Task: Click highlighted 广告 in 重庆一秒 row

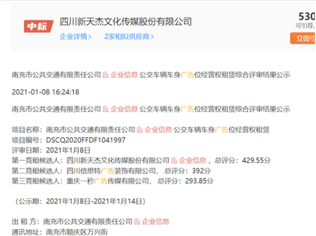Action: pos(101,181)
